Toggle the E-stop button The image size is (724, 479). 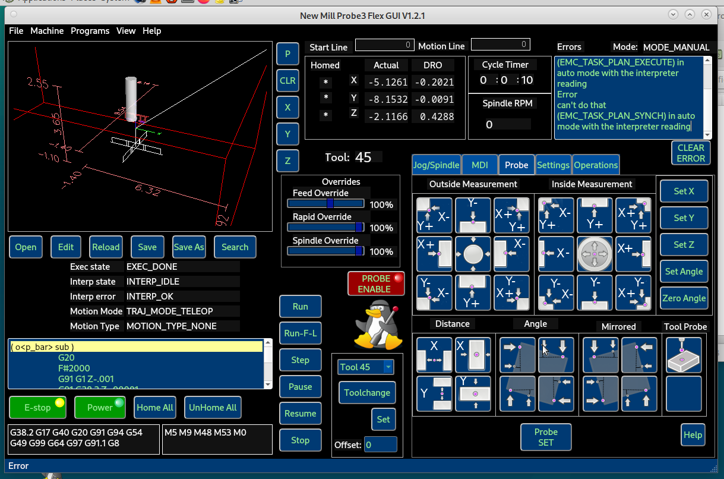37,408
